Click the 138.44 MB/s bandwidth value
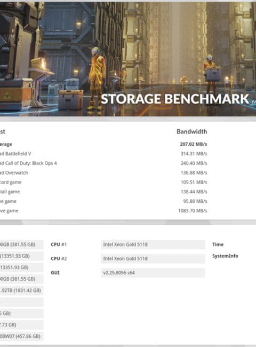Screen dimensions: 256x347 pyautogui.click(x=194, y=192)
